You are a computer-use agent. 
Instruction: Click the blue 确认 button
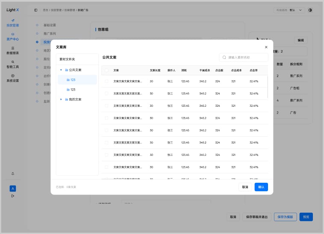tap(261, 187)
